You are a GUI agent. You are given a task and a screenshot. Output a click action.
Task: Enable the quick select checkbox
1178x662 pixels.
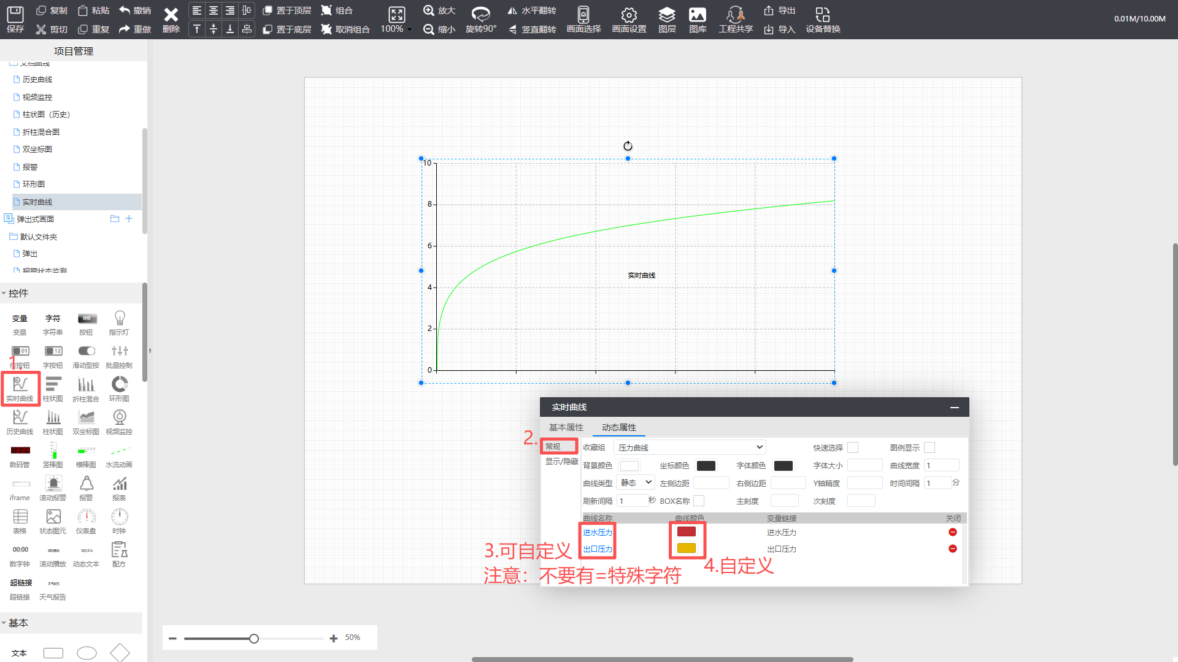[853, 447]
